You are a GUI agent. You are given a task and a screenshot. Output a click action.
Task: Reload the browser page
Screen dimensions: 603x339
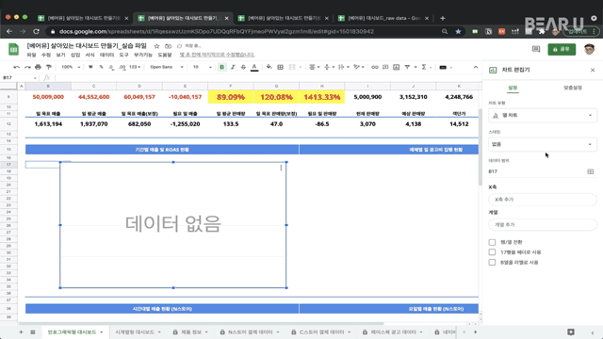pos(36,31)
